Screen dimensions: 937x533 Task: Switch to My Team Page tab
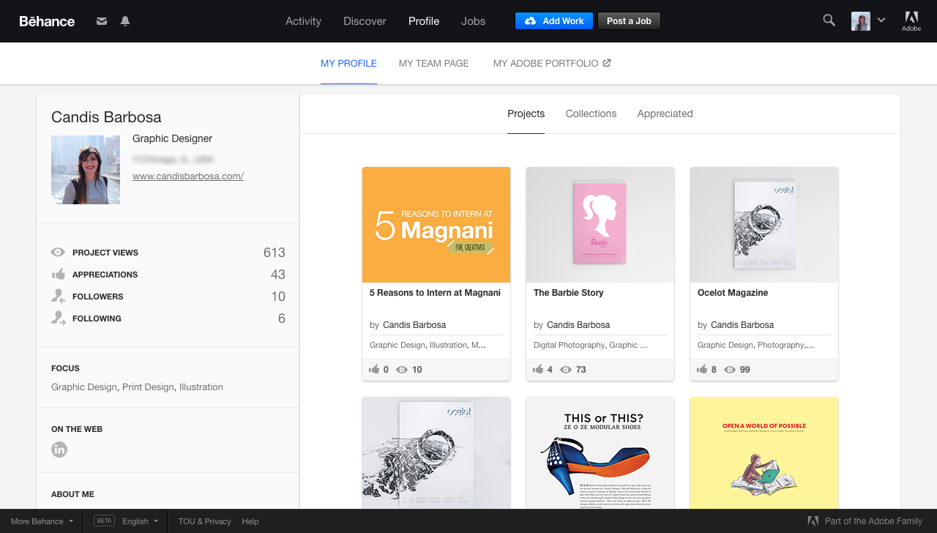point(434,64)
